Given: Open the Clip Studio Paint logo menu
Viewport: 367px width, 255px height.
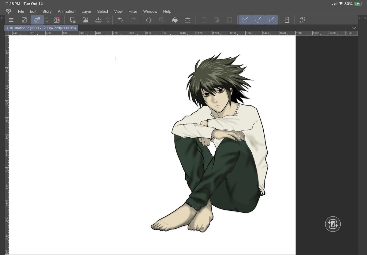Looking at the screenshot, I should coord(8,11).
